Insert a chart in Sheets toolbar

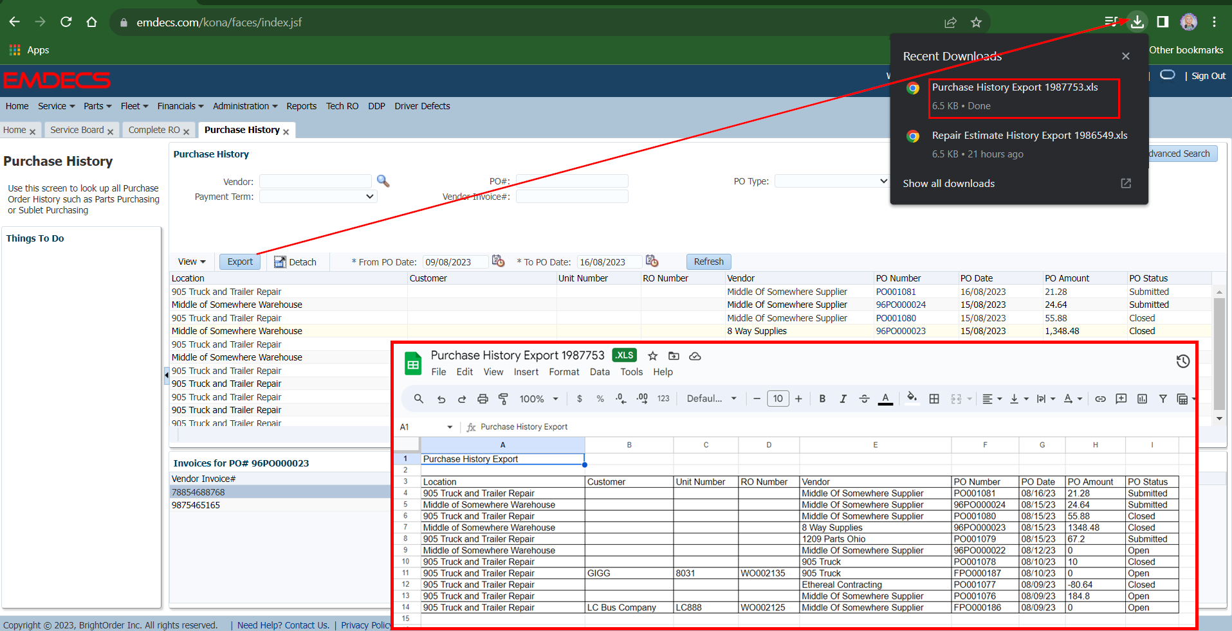point(1142,399)
